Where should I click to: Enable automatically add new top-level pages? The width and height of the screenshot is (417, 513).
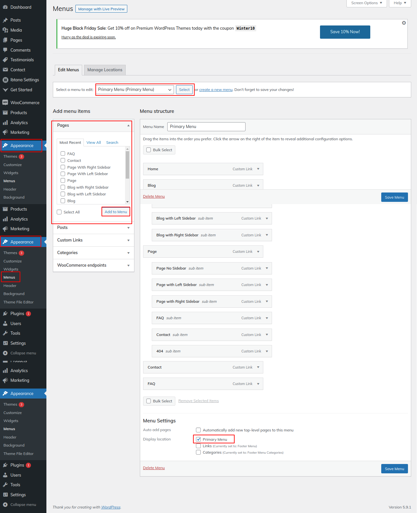pyautogui.click(x=199, y=430)
